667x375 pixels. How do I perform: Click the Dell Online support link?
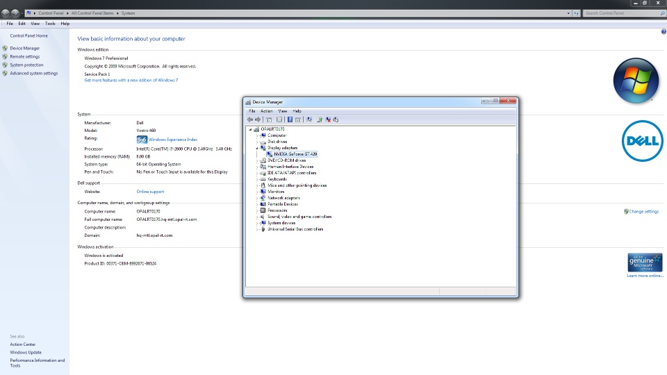point(150,192)
